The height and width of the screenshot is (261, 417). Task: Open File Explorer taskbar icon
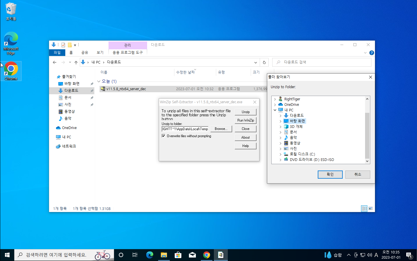point(164,255)
